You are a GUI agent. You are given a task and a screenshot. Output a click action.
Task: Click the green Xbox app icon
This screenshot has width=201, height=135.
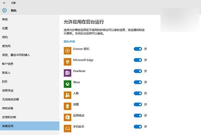pyautogui.click(x=67, y=84)
